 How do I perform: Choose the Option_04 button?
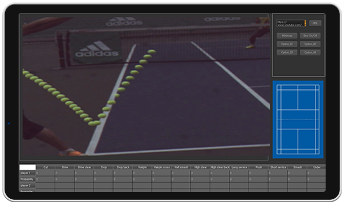click(x=310, y=52)
